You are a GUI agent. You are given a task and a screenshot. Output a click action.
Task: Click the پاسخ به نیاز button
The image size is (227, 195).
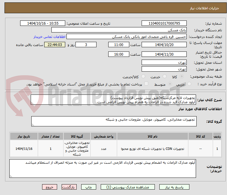(174, 187)
